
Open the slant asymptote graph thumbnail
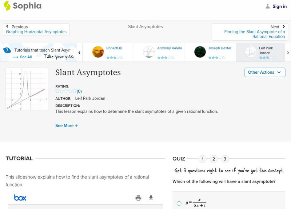point(27,89)
